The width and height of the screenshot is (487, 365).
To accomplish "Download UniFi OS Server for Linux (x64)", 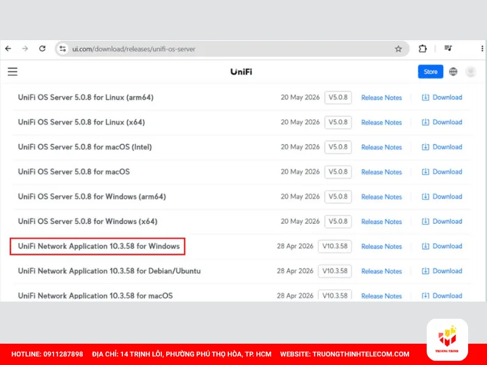I will coord(442,122).
